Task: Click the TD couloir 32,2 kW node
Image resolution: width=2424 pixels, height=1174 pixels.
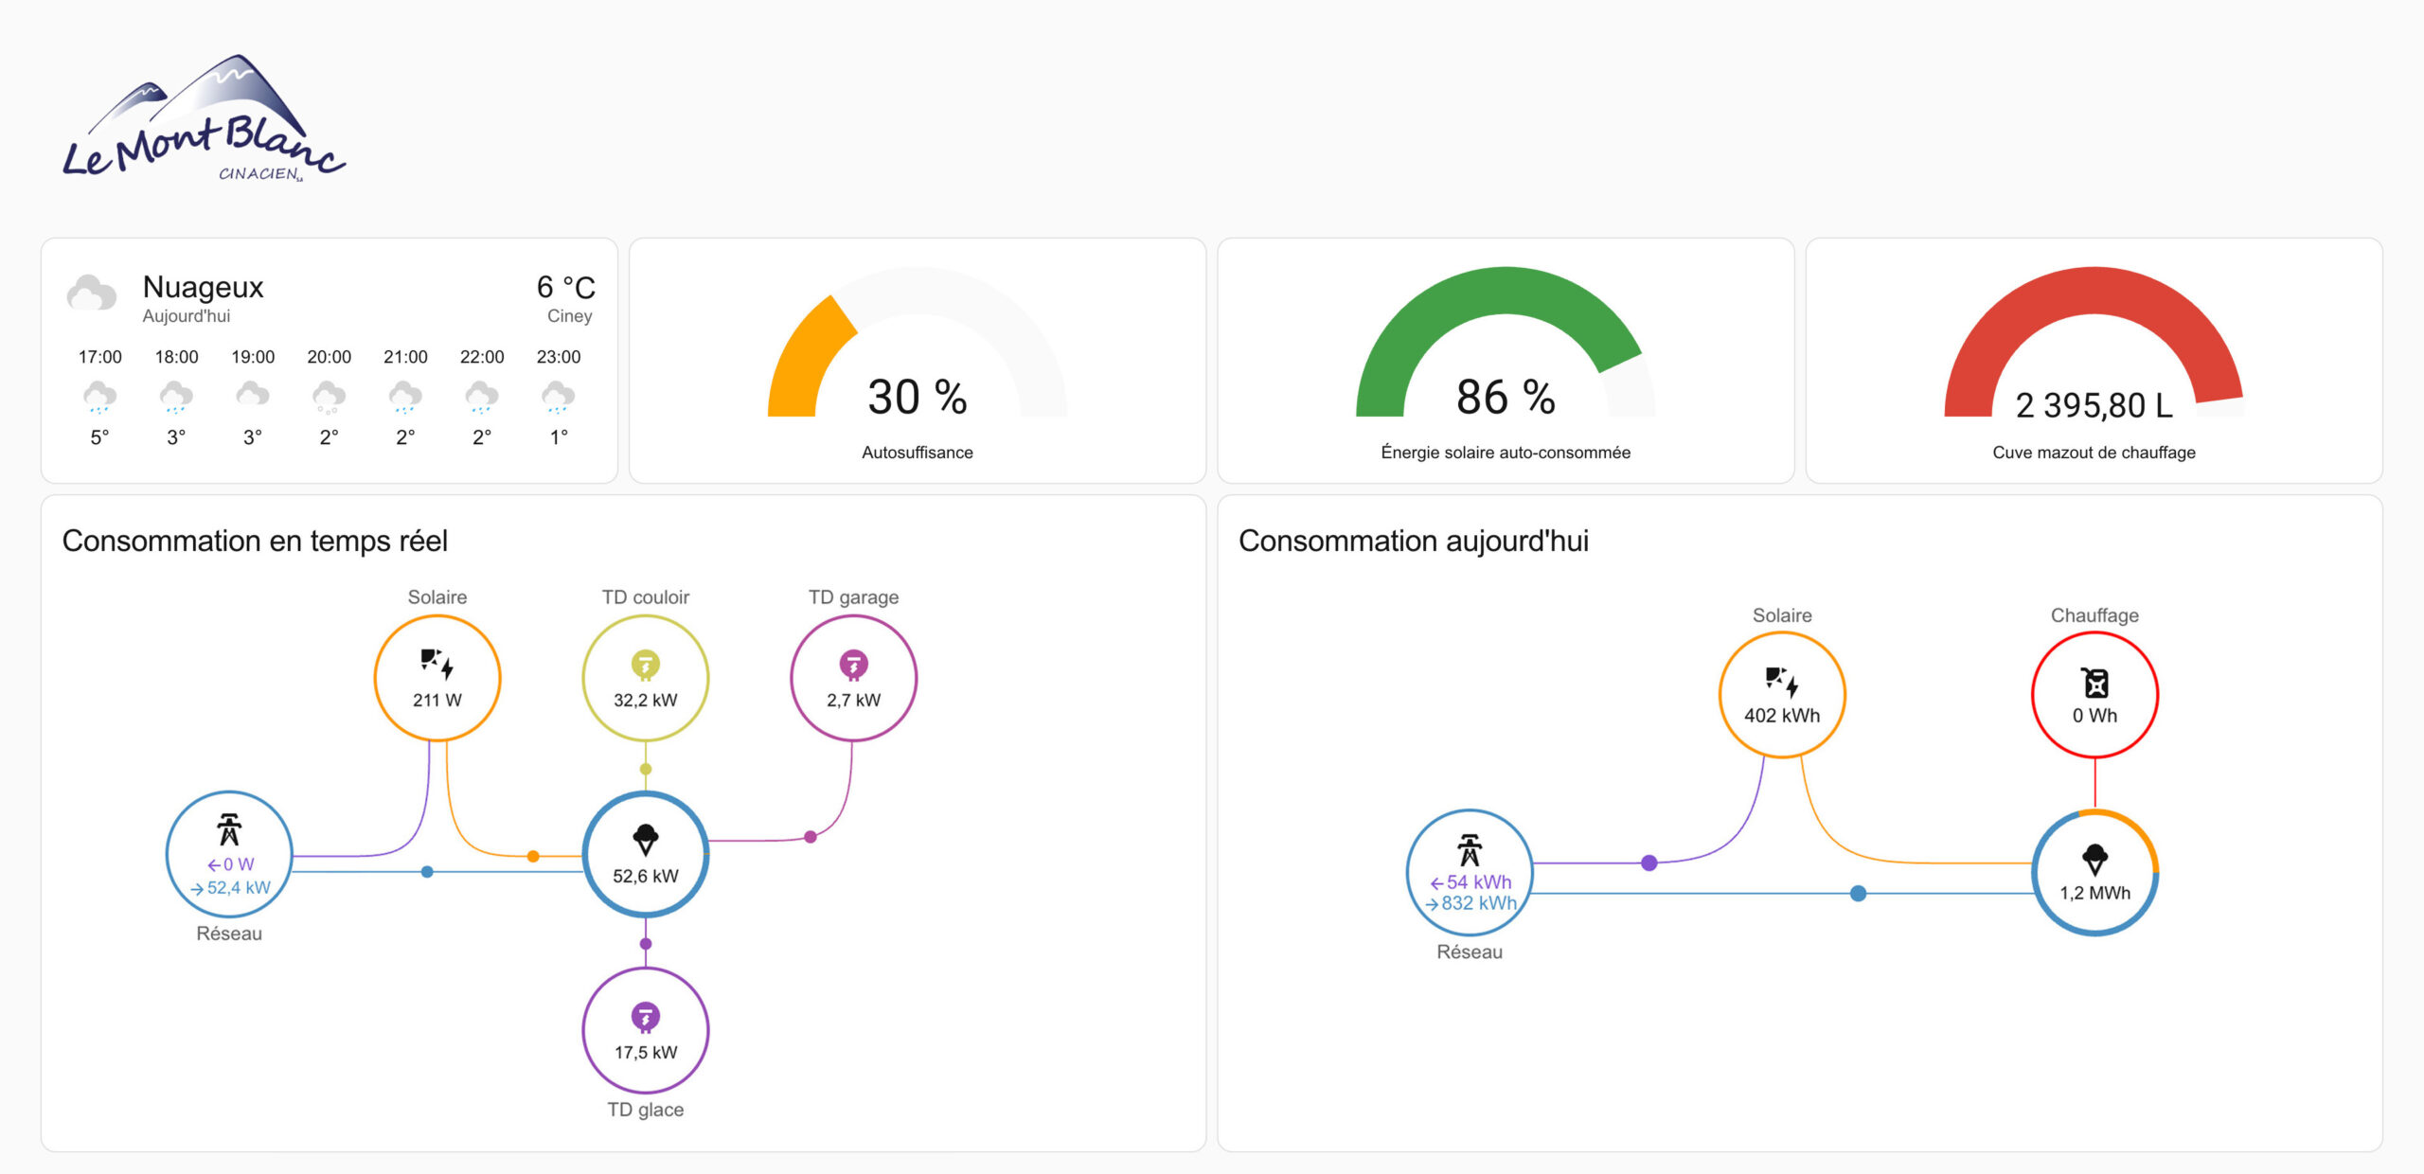Action: click(x=645, y=678)
